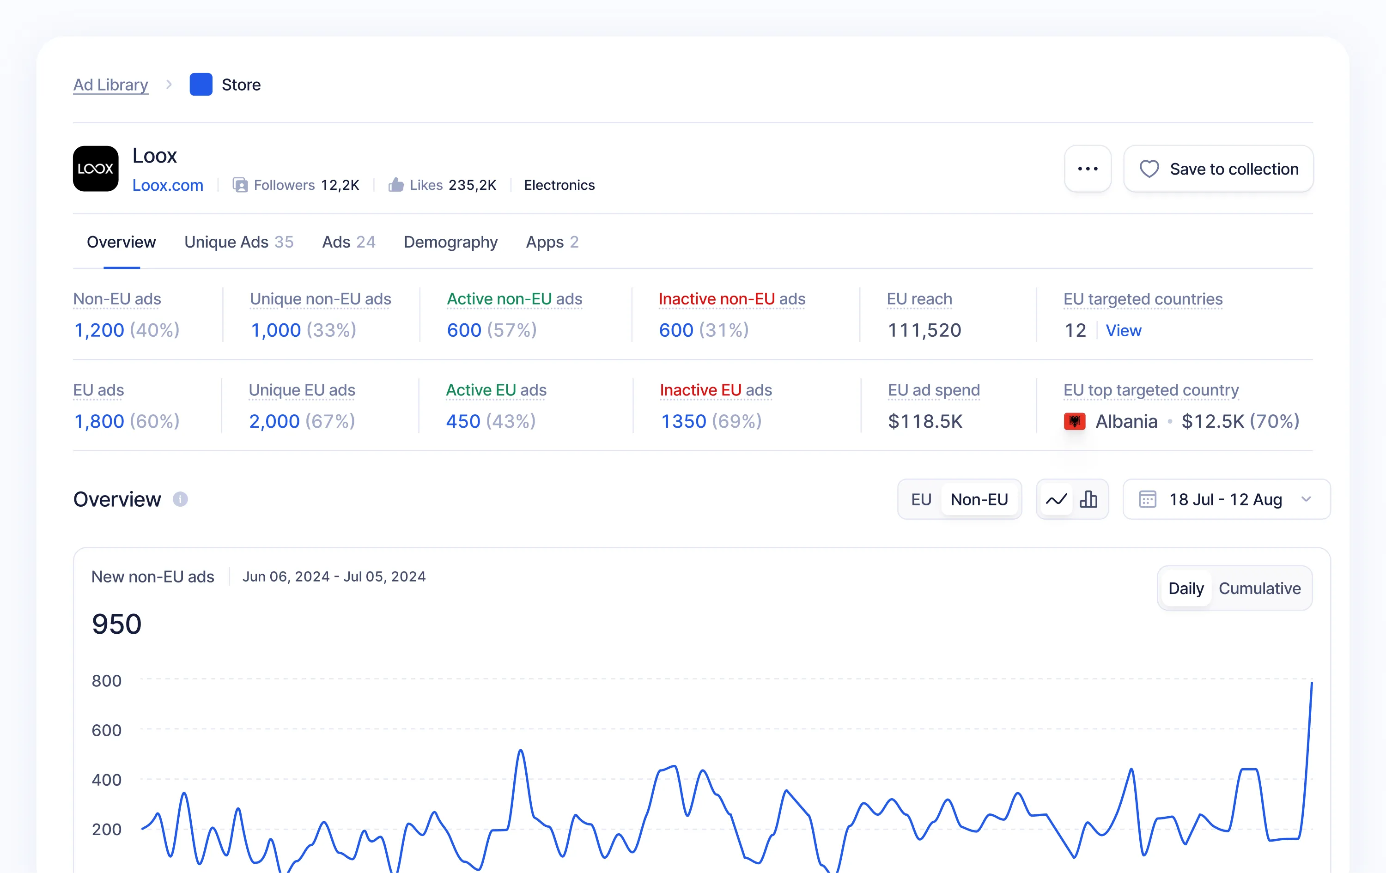Open the Overview tab
Screen dimensions: 1386x873
point(122,242)
